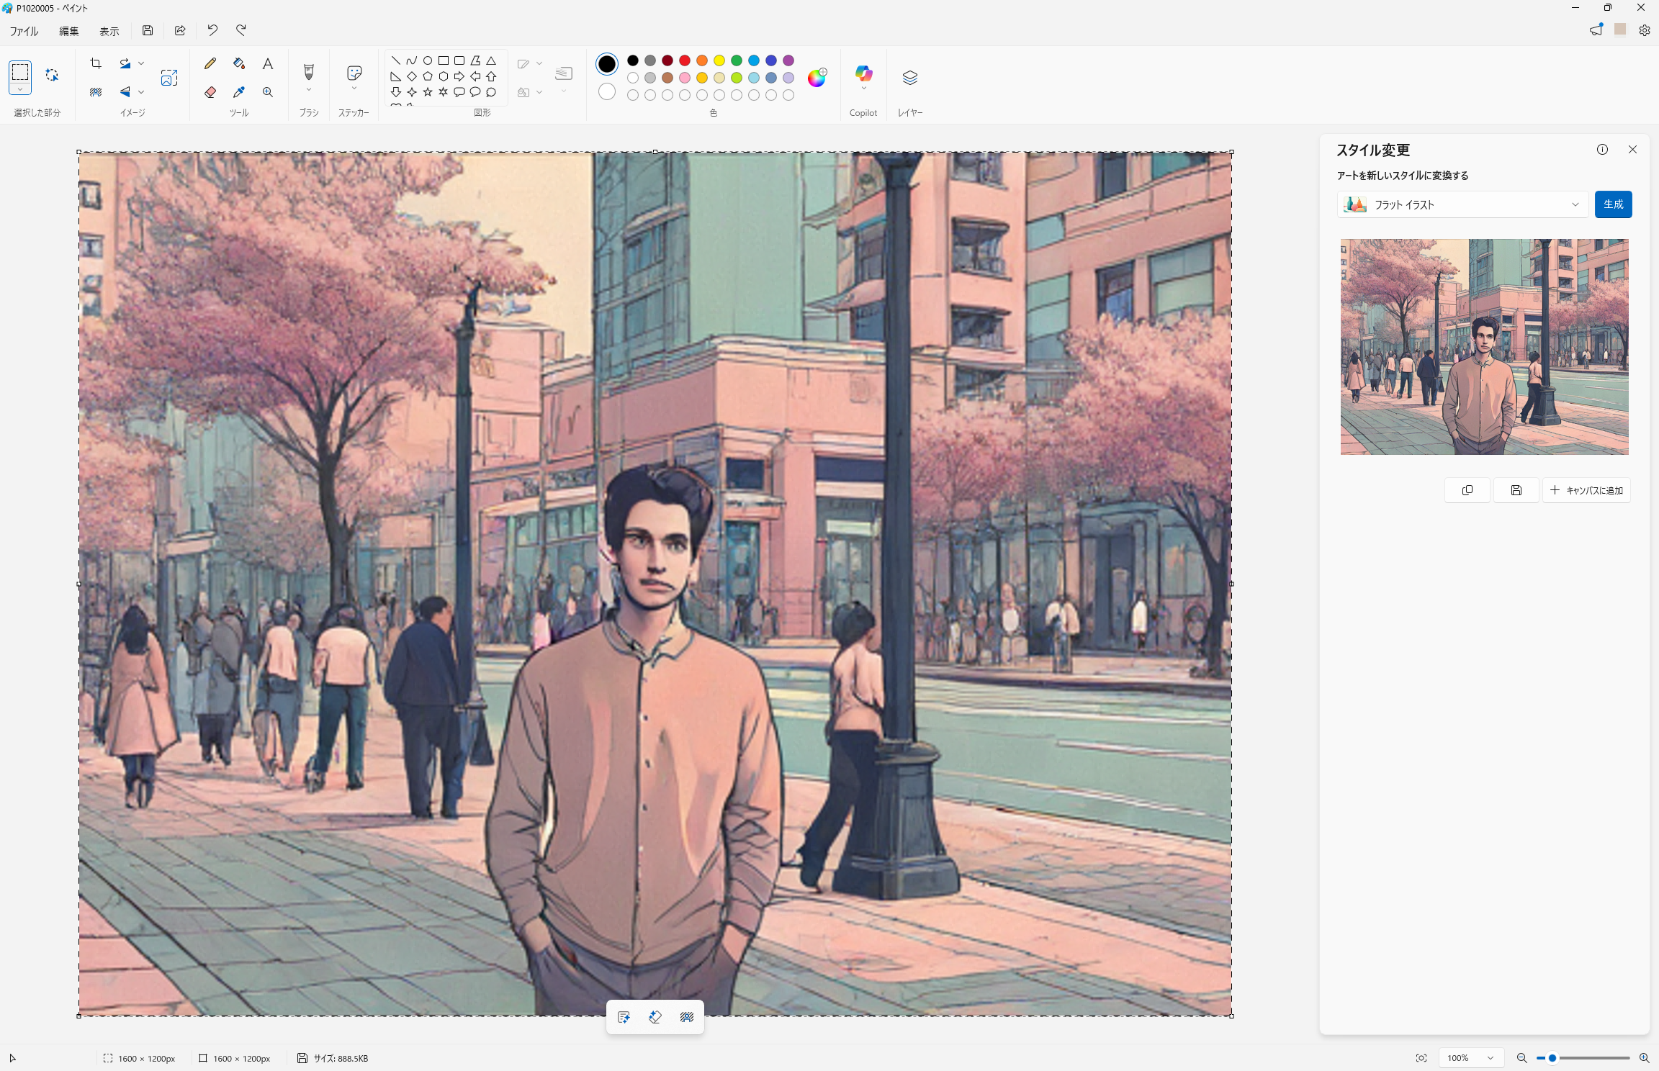Choose the five-point star shape
This screenshot has width=1659, height=1071.
coord(428,92)
